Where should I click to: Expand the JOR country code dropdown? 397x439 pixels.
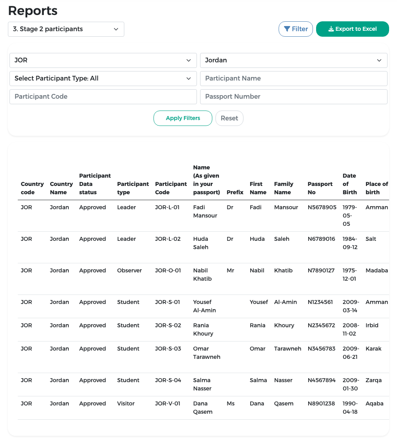[x=103, y=60]
